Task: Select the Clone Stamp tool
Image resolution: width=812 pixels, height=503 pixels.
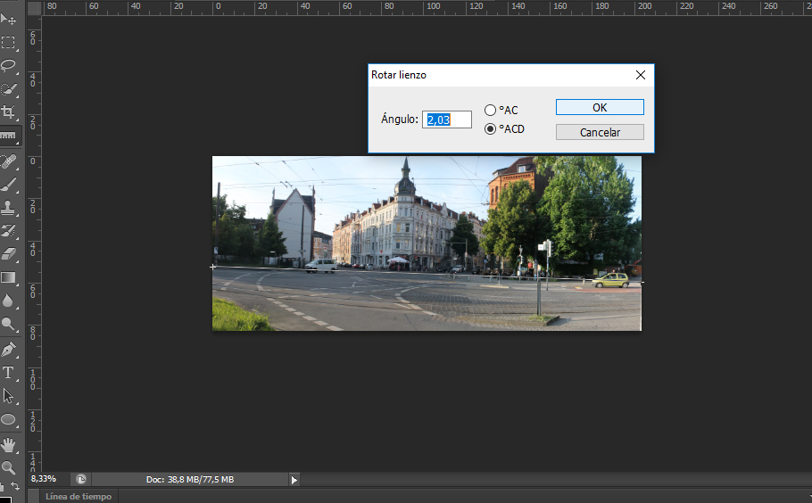Action: 9,208
